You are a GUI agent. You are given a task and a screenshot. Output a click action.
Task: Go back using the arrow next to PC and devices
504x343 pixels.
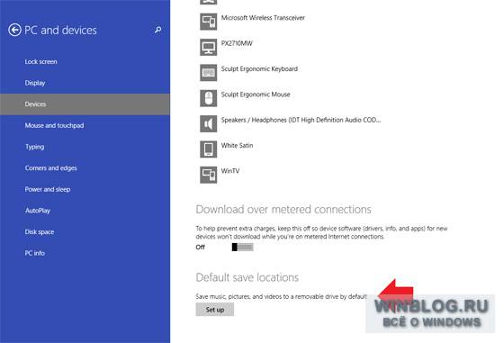tap(14, 31)
